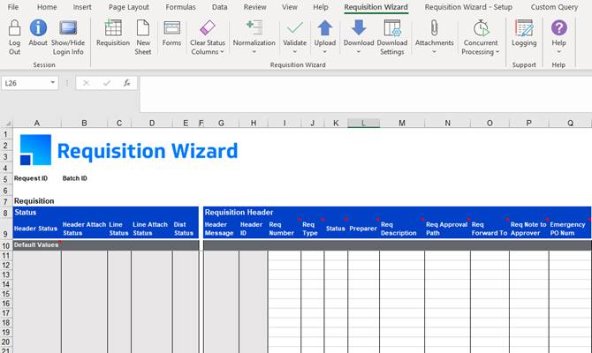Expand the Upload dropdown arrow

[324, 52]
